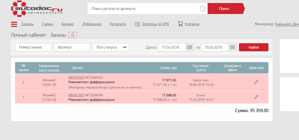
Task: Open the Баланс page
Action: pos(68,24)
